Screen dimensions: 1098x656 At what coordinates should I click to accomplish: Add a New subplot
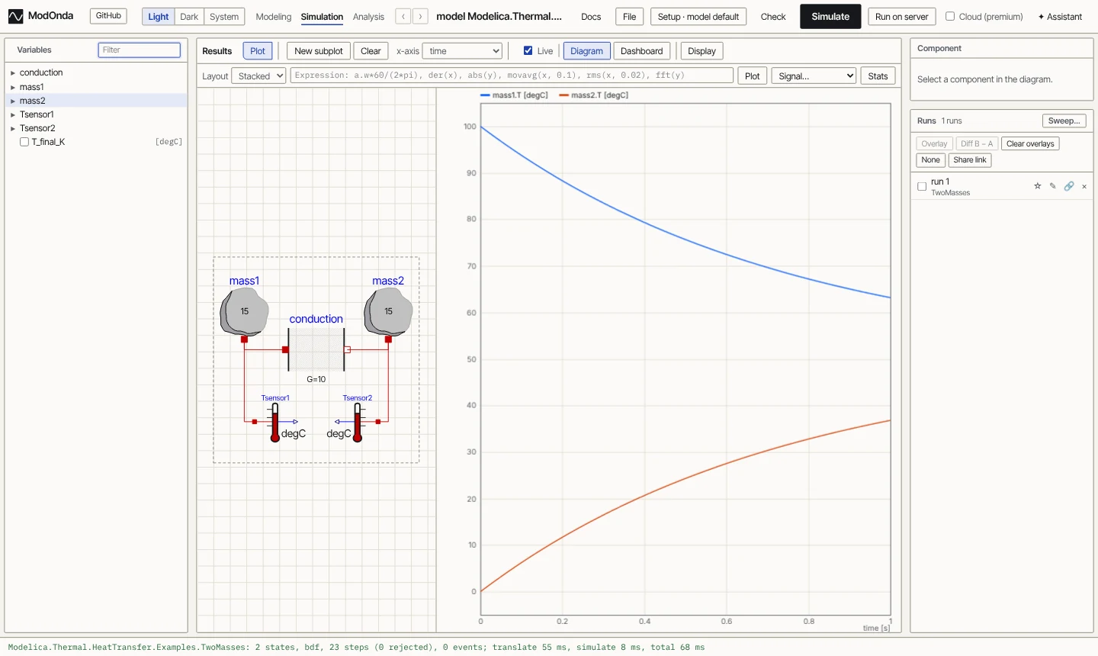319,51
